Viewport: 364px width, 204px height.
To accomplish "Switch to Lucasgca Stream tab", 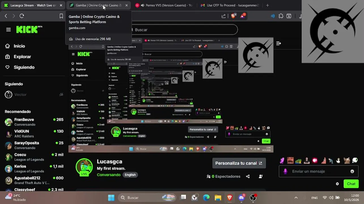I will [33, 5].
